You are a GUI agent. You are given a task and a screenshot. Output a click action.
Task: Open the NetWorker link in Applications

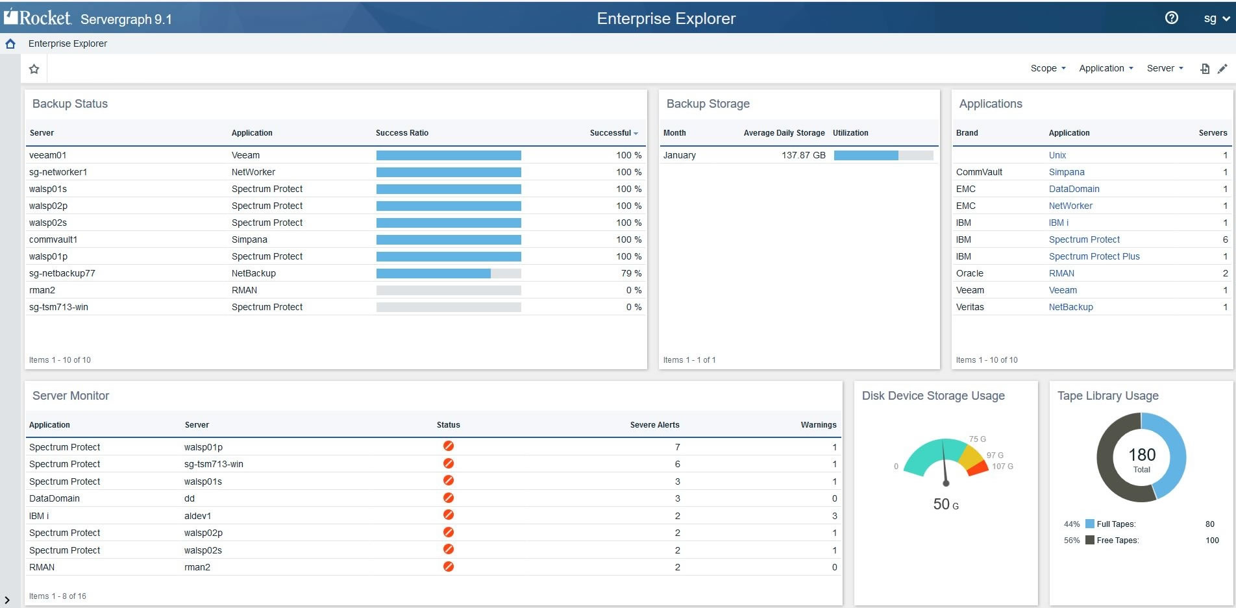[1070, 206]
